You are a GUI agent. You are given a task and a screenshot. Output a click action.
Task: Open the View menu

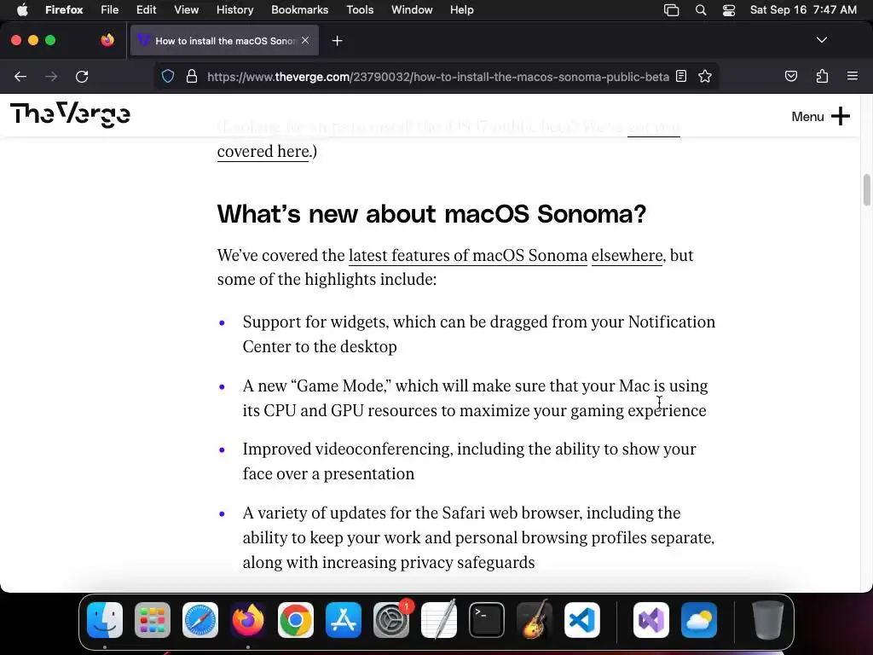(186, 10)
